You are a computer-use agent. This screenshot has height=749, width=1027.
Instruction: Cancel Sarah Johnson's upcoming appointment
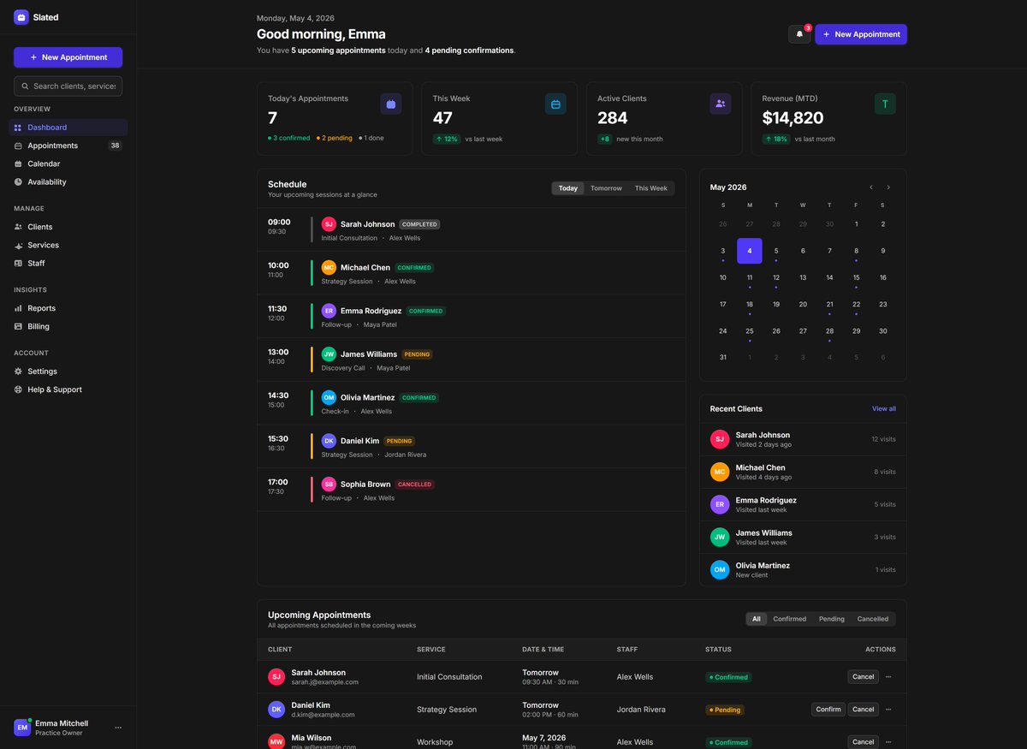[x=864, y=676]
